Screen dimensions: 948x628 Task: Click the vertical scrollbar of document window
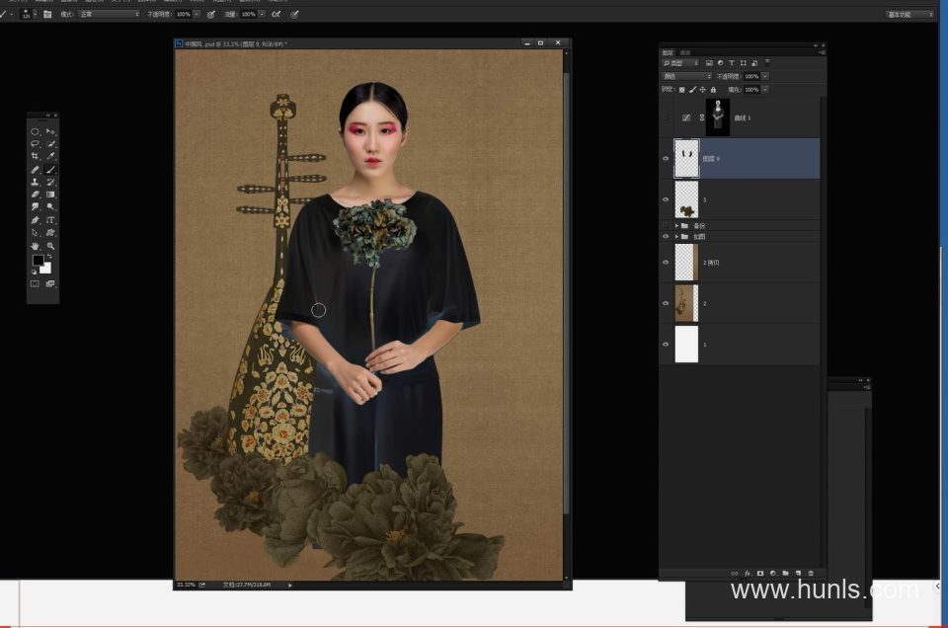[567, 293]
